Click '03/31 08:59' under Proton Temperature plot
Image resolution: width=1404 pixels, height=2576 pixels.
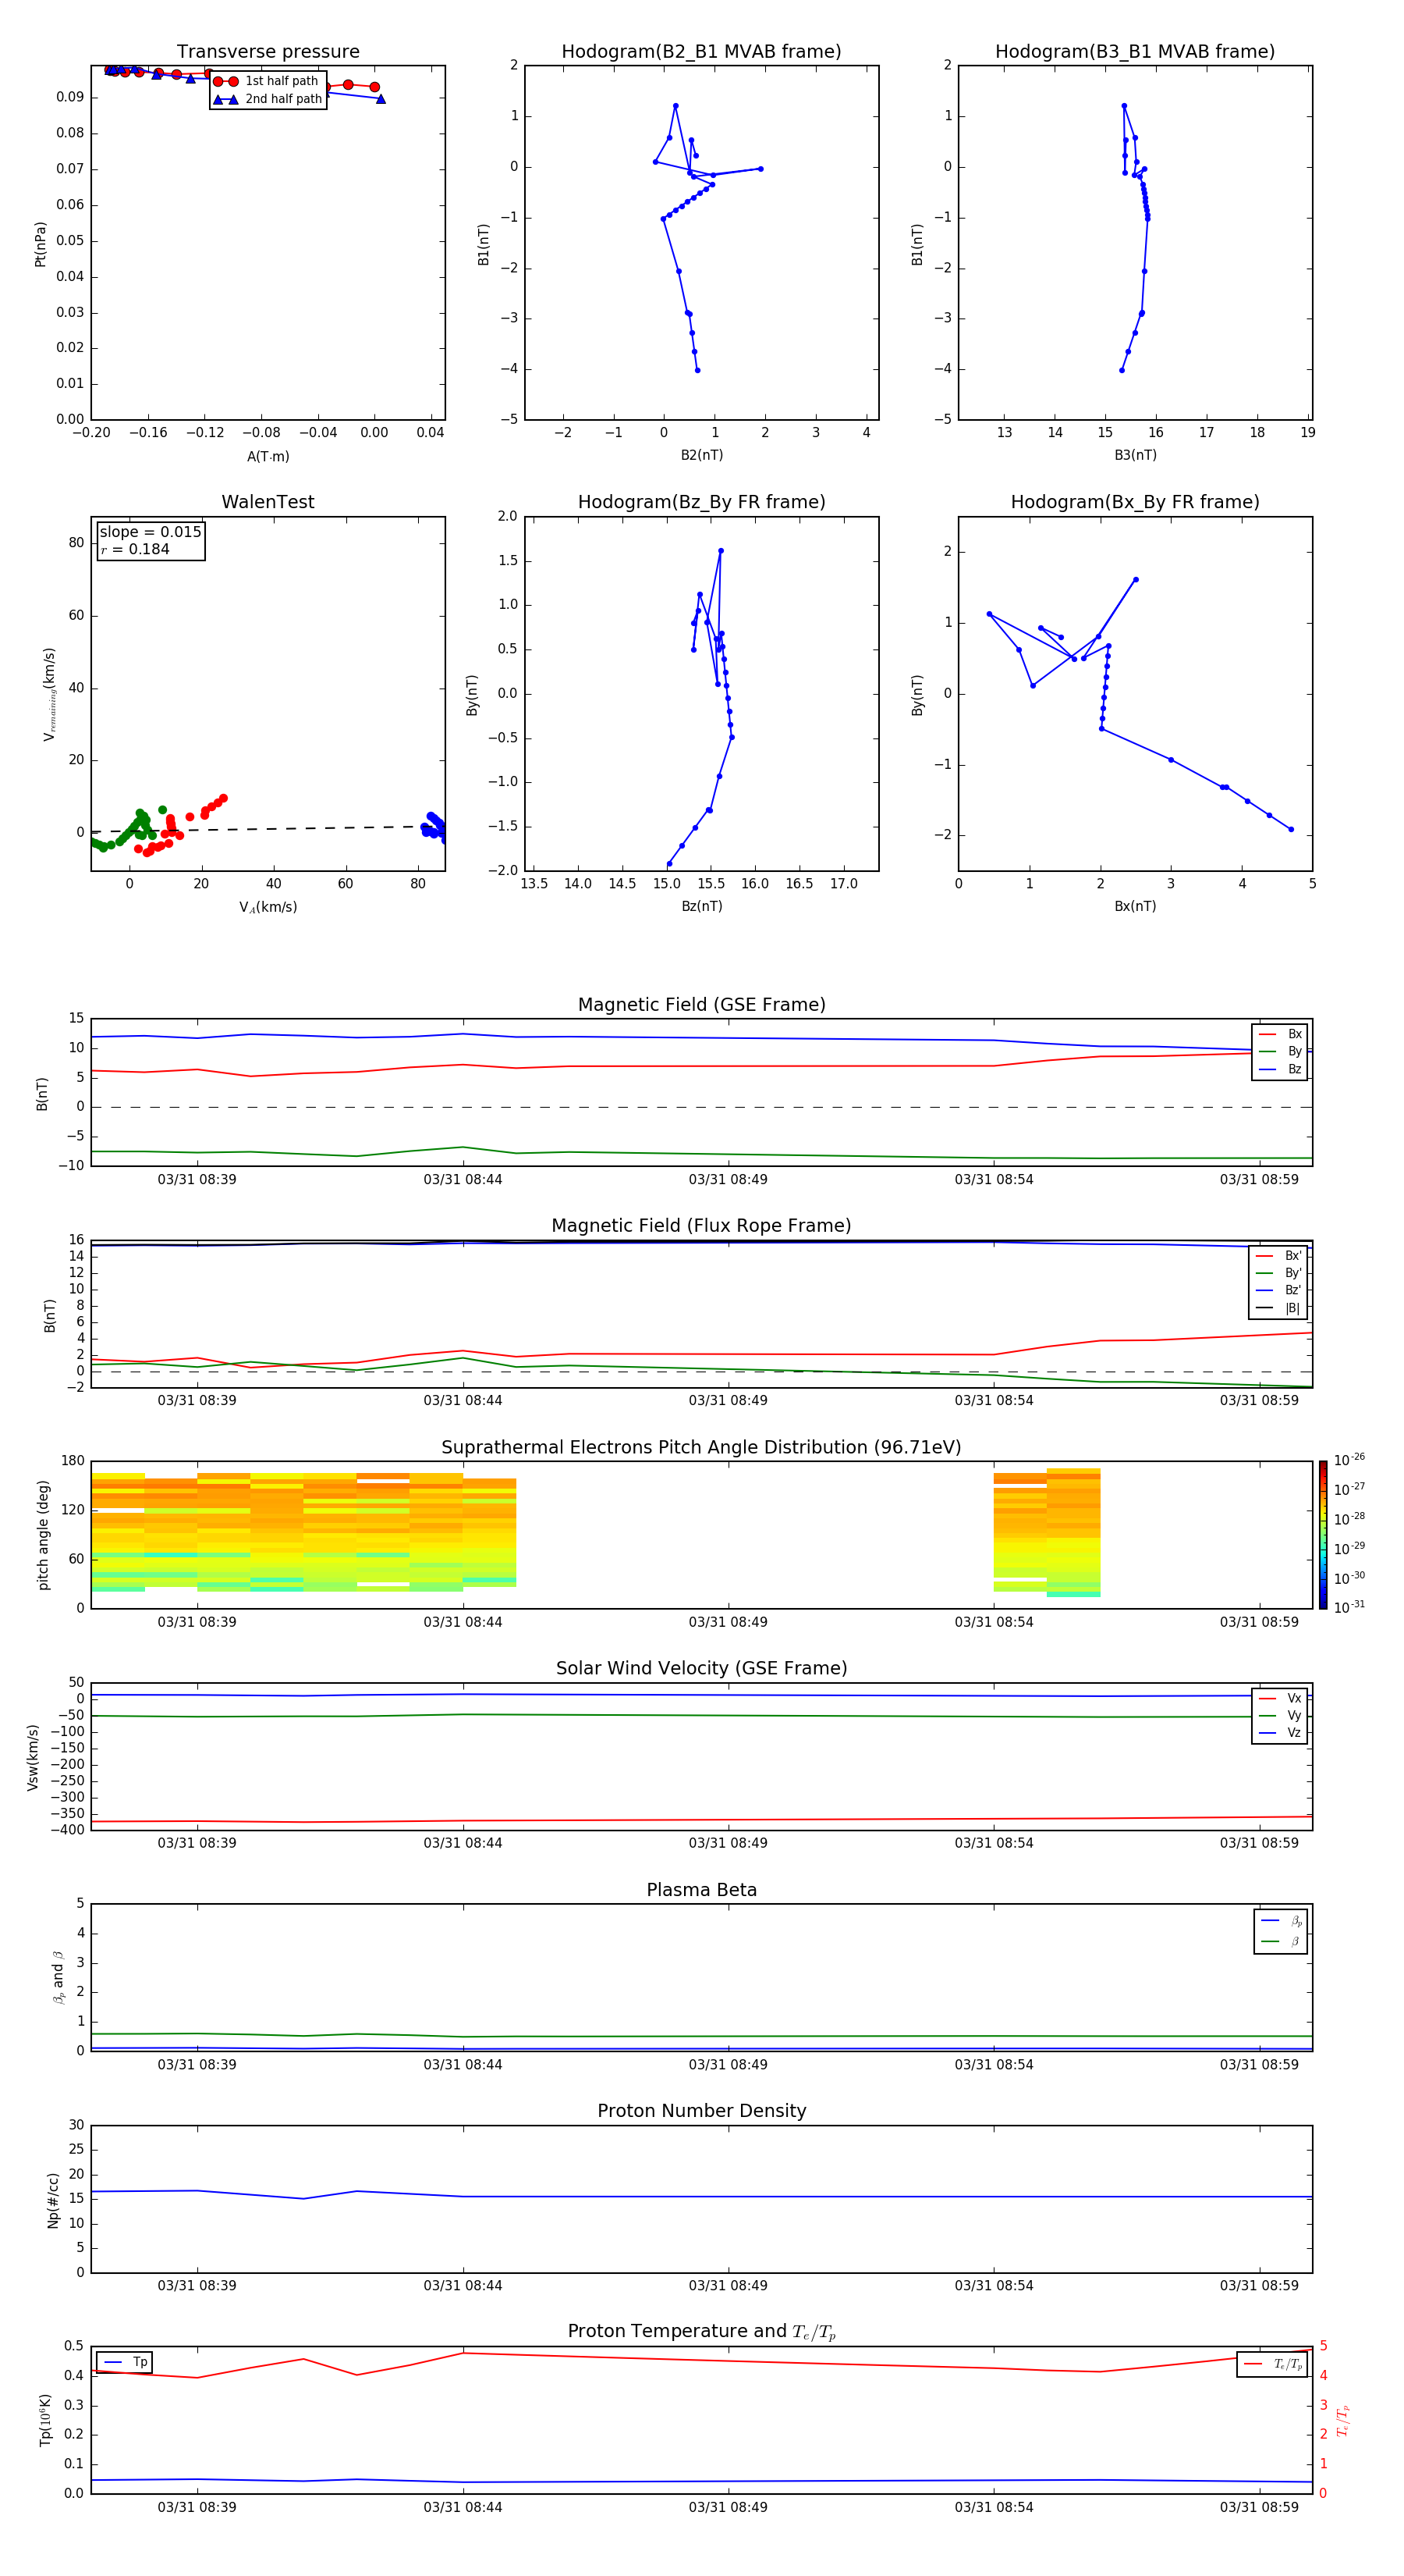point(1259,2507)
